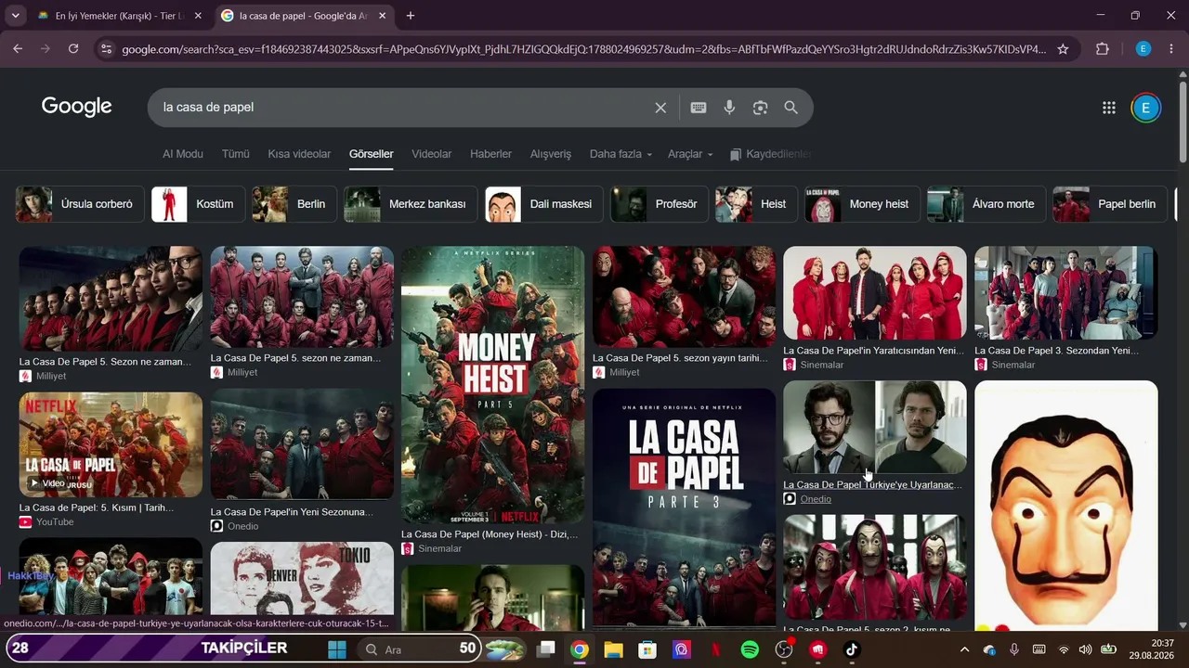Submit search with the magnifying glass icon

click(x=790, y=108)
